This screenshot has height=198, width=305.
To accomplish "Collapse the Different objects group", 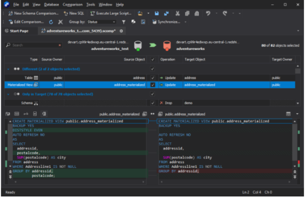I will tap(8, 69).
